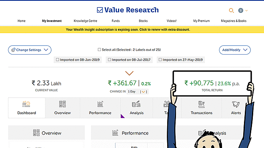Open the 1 Day change period dropdown
The height and width of the screenshot is (148, 264).
click(x=138, y=92)
